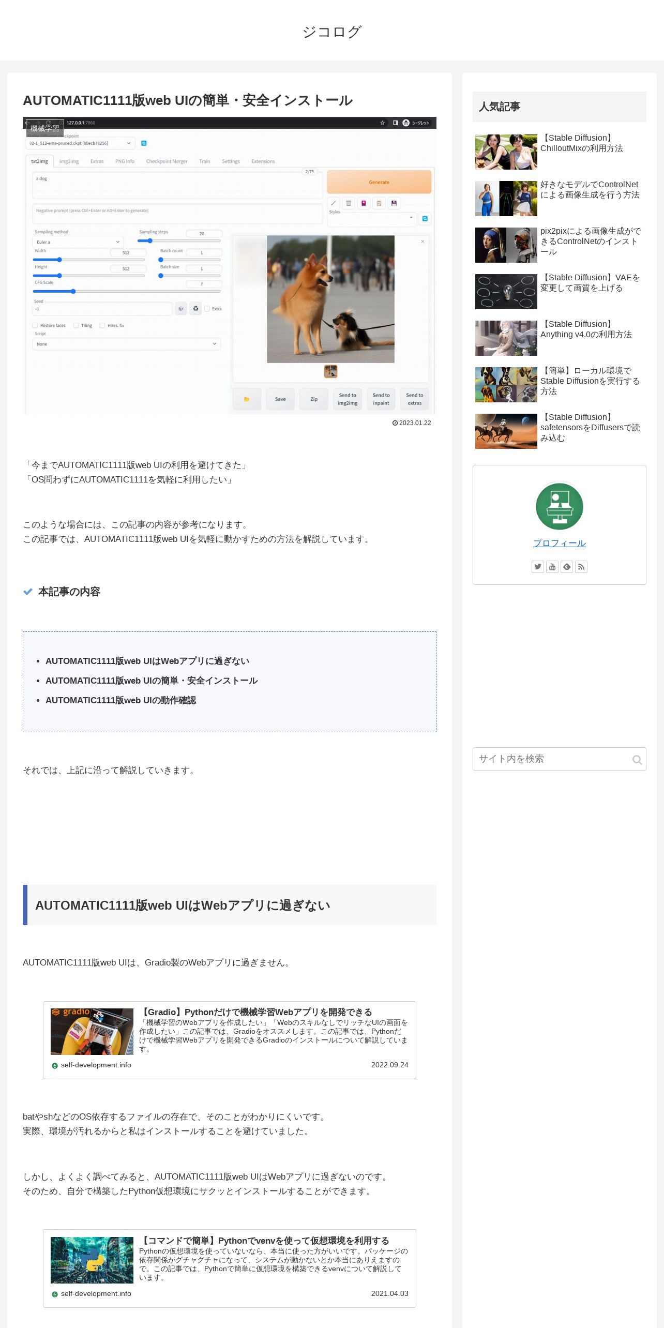Open the Twitter profile icon
Screen dimensions: 664x1328
point(538,567)
